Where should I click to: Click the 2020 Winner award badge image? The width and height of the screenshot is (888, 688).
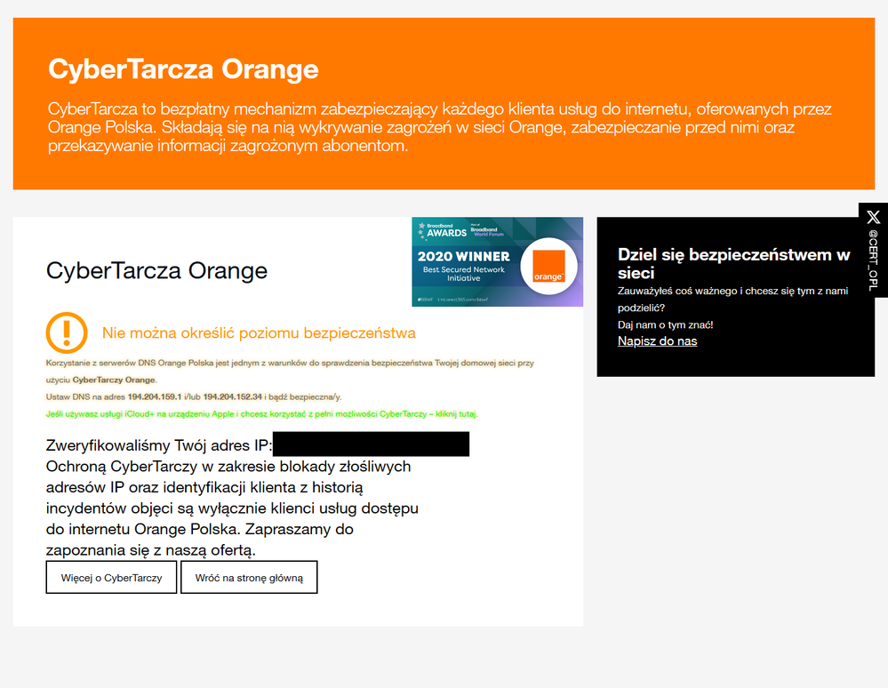click(498, 262)
